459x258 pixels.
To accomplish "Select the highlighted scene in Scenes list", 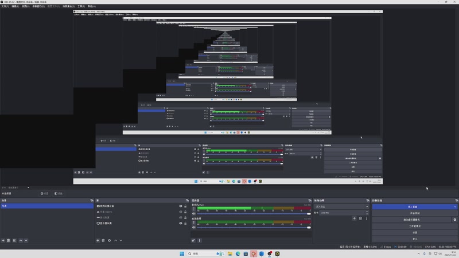I will pyautogui.click(x=47, y=206).
